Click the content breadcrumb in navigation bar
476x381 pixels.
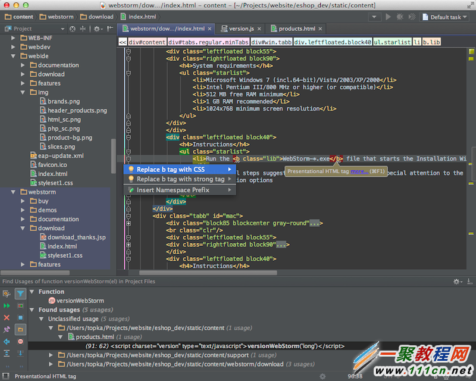coord(19,17)
